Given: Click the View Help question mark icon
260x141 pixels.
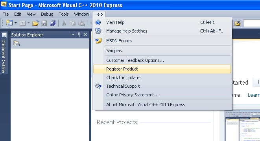Looking at the screenshot, I should (x=98, y=22).
